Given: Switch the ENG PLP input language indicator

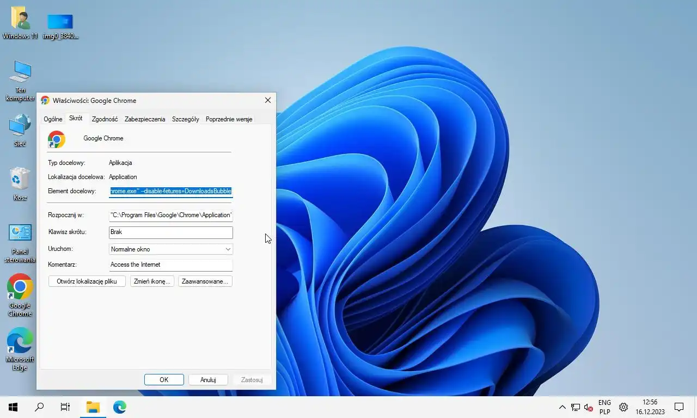Looking at the screenshot, I should (x=604, y=407).
